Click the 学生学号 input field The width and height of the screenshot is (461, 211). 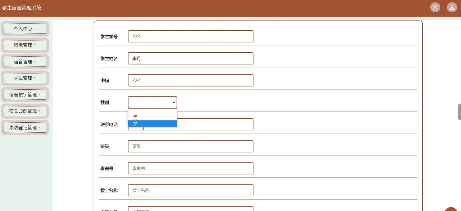tap(190, 36)
